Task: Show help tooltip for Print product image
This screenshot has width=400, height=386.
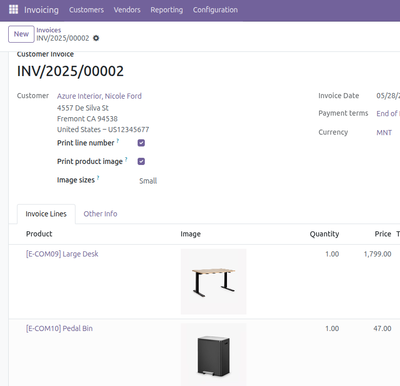Action: [x=126, y=159]
